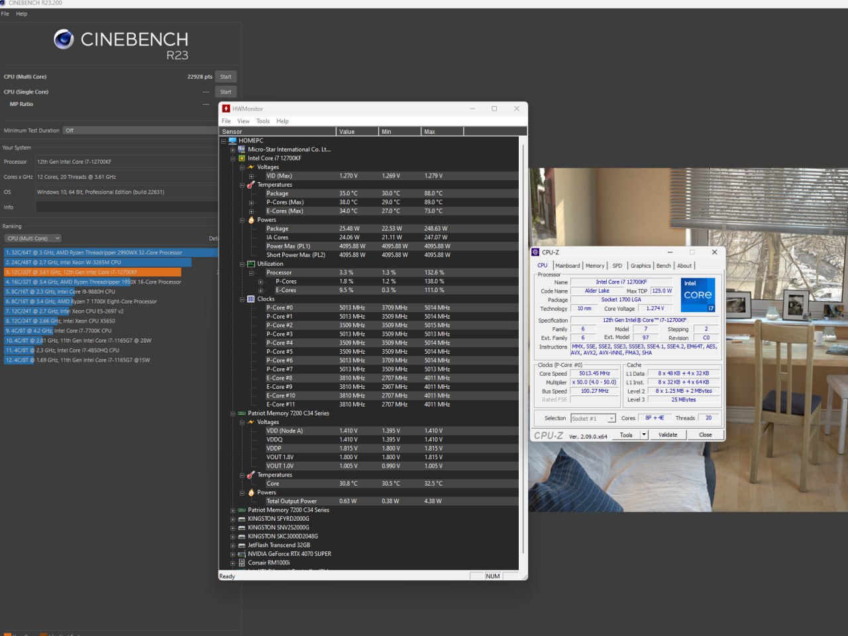Click the Intel Core i7 badge in CPU-Z
This screenshot has width=848, height=636.
[x=698, y=295]
